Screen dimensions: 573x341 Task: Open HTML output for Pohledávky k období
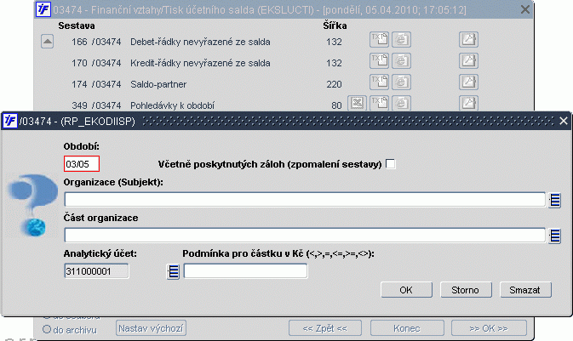tap(400, 103)
